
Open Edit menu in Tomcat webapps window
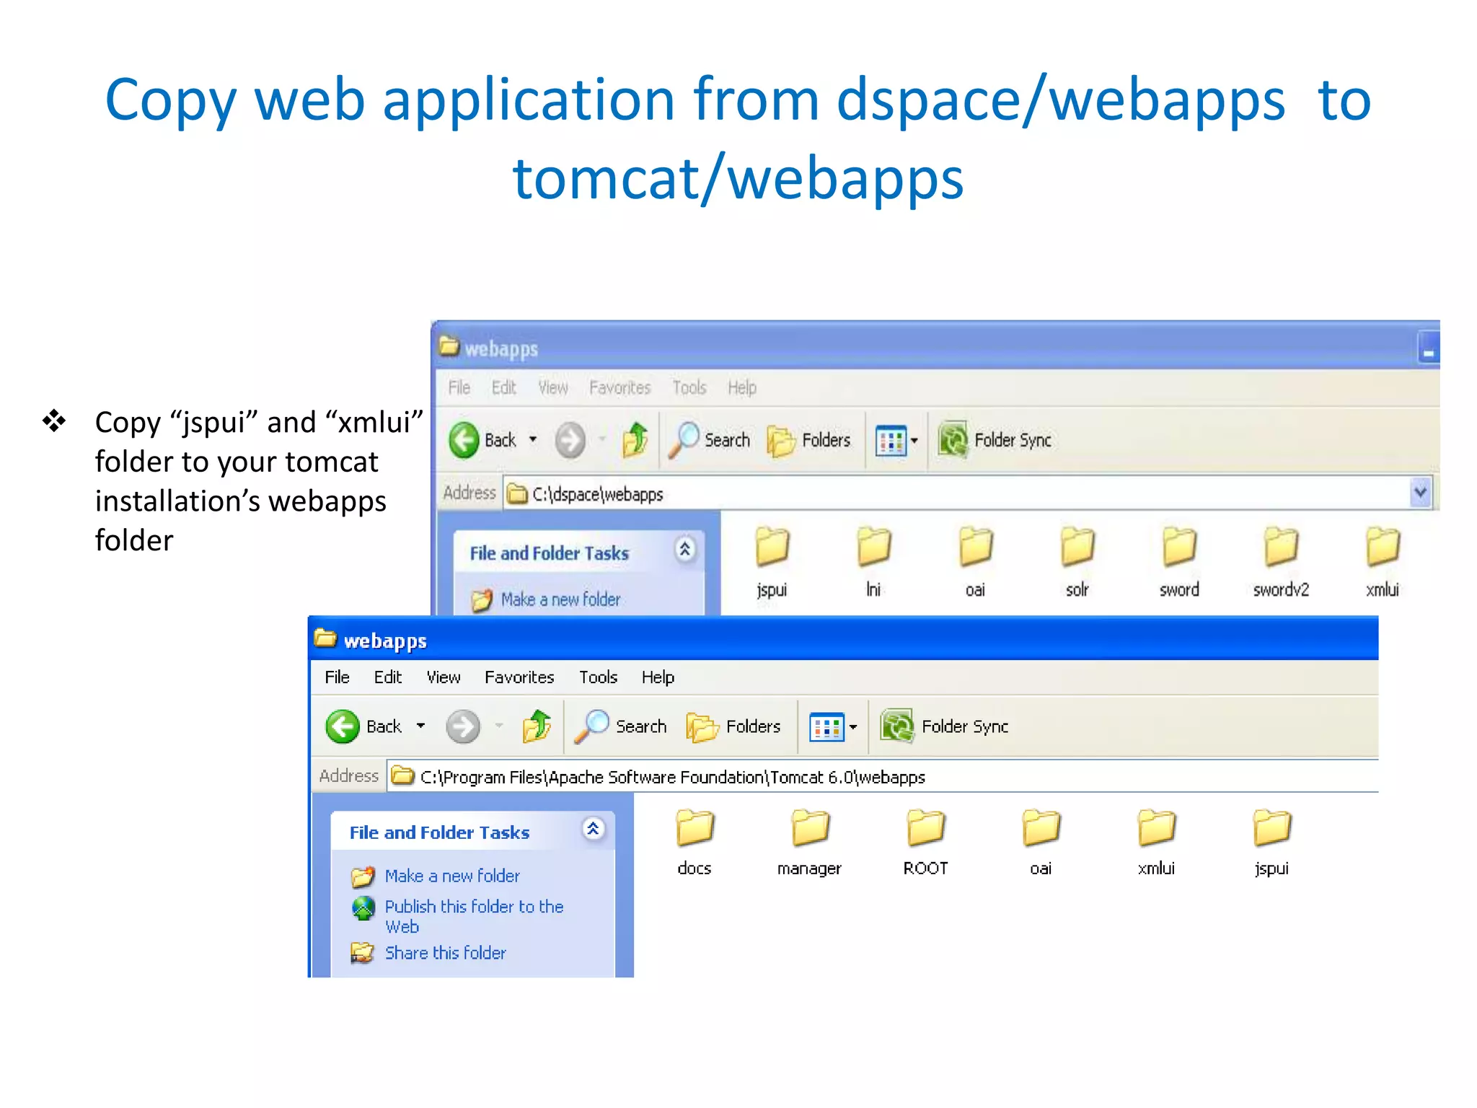(x=387, y=677)
